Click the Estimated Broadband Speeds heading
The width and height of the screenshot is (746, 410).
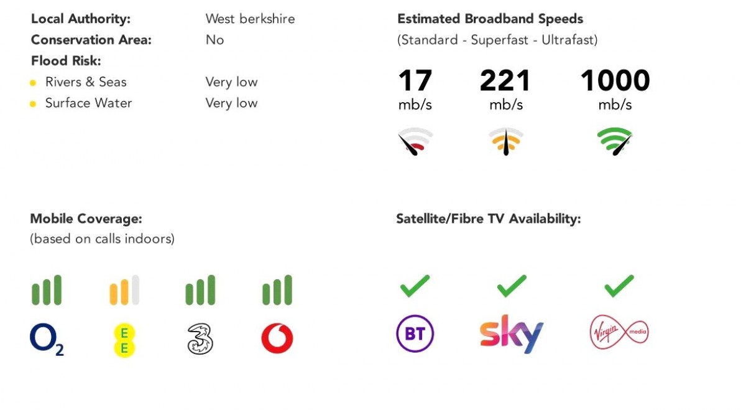(x=490, y=19)
